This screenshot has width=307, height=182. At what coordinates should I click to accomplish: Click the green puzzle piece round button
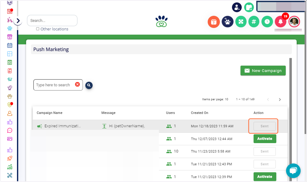click(x=240, y=22)
